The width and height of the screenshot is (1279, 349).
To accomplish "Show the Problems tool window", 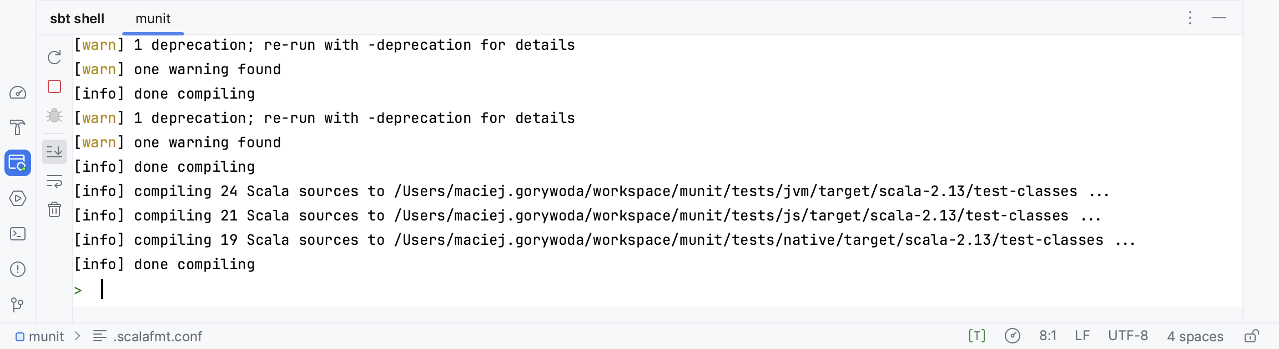I will click(x=18, y=269).
